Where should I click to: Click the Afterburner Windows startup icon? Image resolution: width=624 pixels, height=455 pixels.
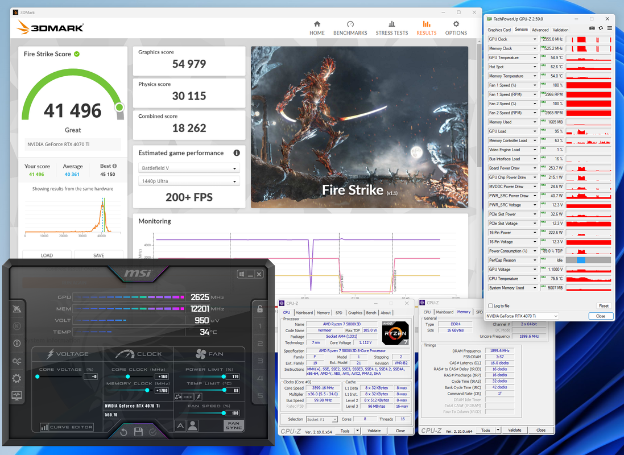pyautogui.click(x=241, y=274)
